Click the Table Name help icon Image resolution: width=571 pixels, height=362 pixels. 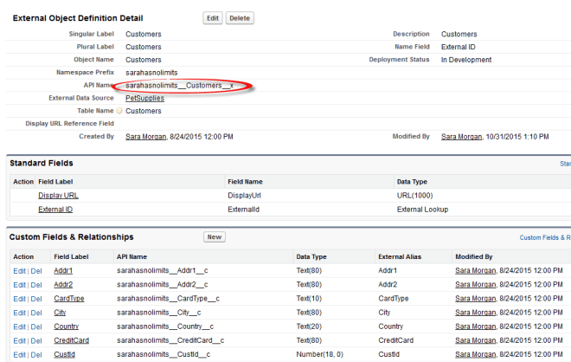pyautogui.click(x=119, y=111)
